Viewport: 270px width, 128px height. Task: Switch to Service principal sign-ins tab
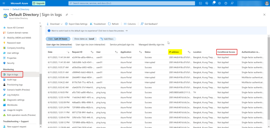point(122,45)
